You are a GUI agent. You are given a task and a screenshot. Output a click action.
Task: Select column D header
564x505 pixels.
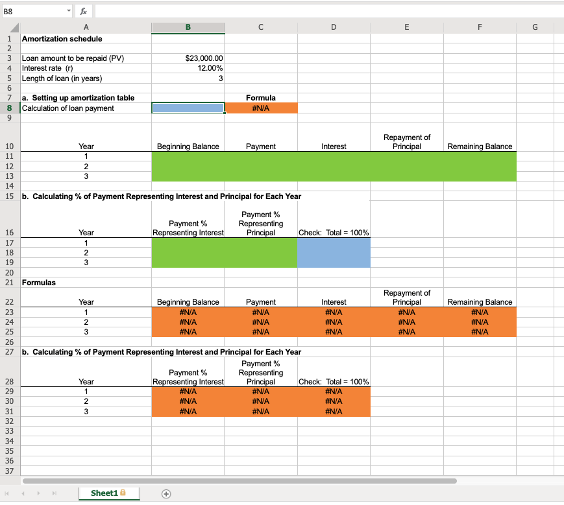[334, 27]
